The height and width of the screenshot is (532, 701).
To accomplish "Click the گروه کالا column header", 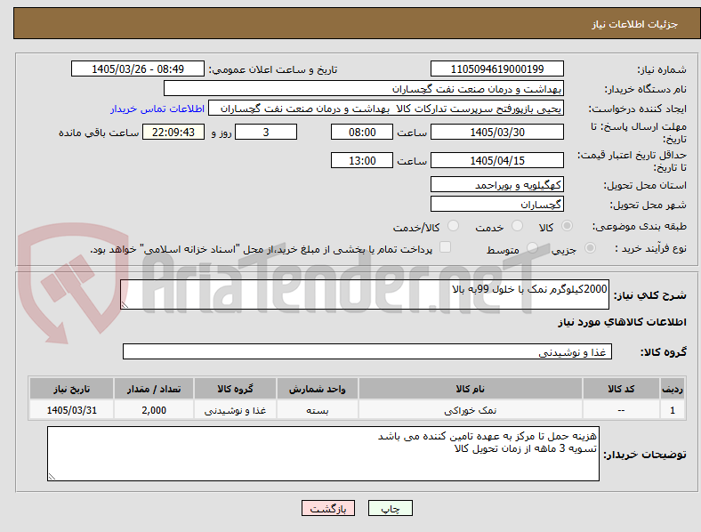I will point(235,389).
